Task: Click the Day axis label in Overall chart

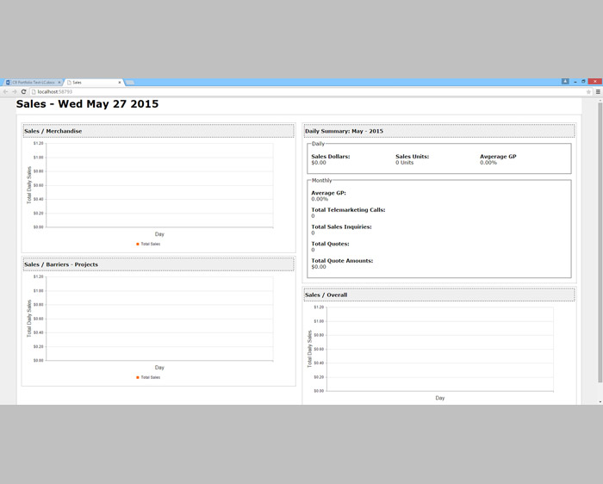Action: click(440, 398)
